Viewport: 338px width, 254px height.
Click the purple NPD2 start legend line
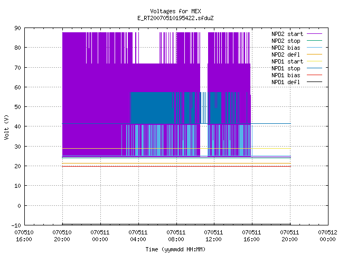point(314,34)
